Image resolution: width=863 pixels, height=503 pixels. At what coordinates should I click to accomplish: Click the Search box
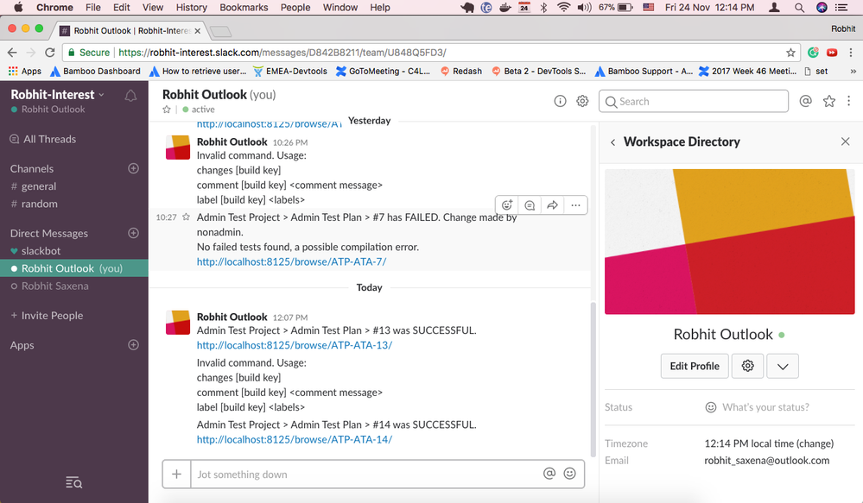(694, 101)
